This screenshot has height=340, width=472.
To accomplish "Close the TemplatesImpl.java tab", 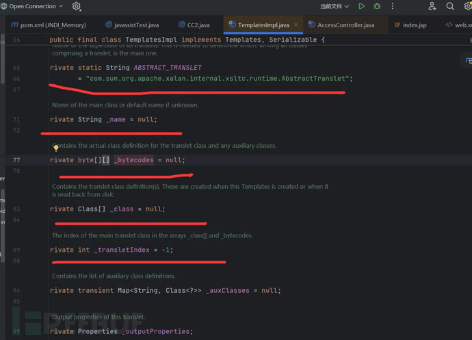I will click(x=296, y=25).
